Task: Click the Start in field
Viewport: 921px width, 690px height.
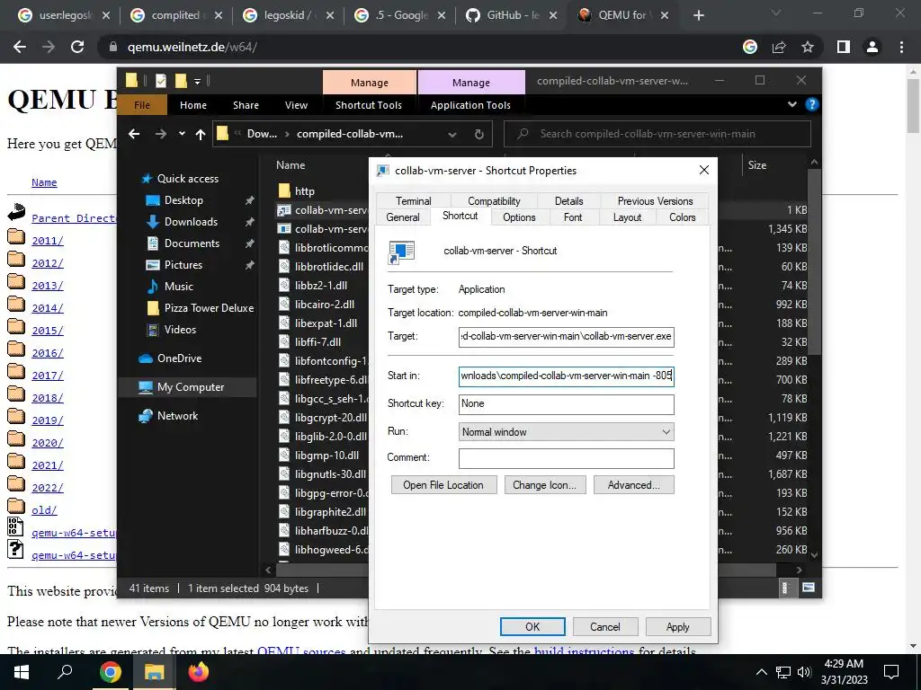Action: click(x=567, y=376)
